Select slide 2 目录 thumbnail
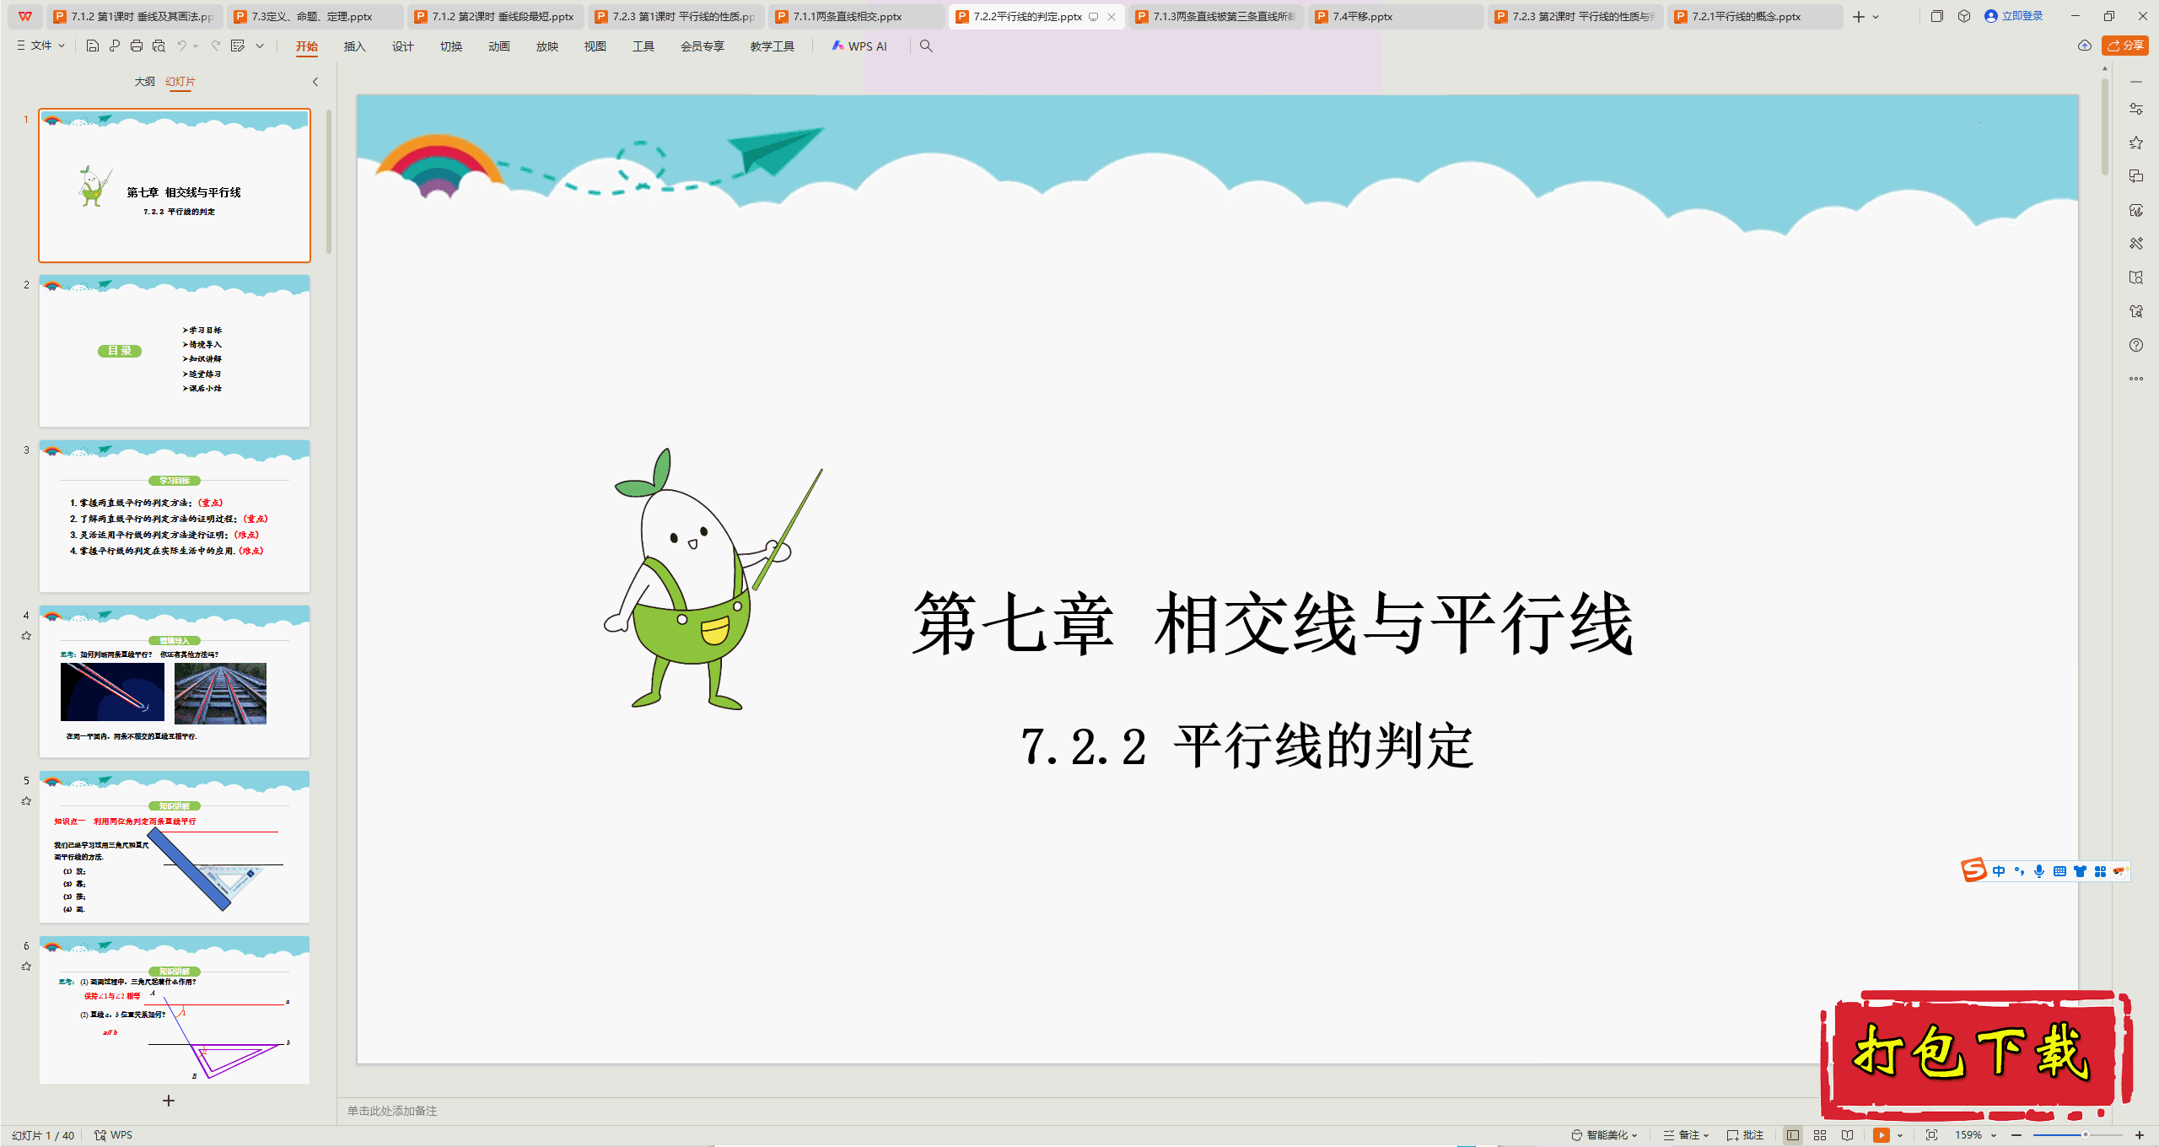2159x1147 pixels. click(x=175, y=351)
